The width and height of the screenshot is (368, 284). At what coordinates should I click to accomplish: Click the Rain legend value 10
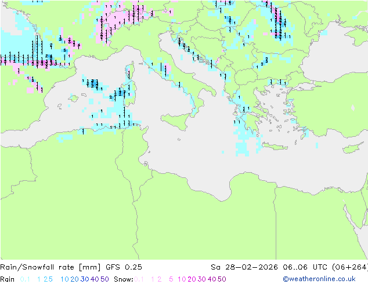[65, 279]
